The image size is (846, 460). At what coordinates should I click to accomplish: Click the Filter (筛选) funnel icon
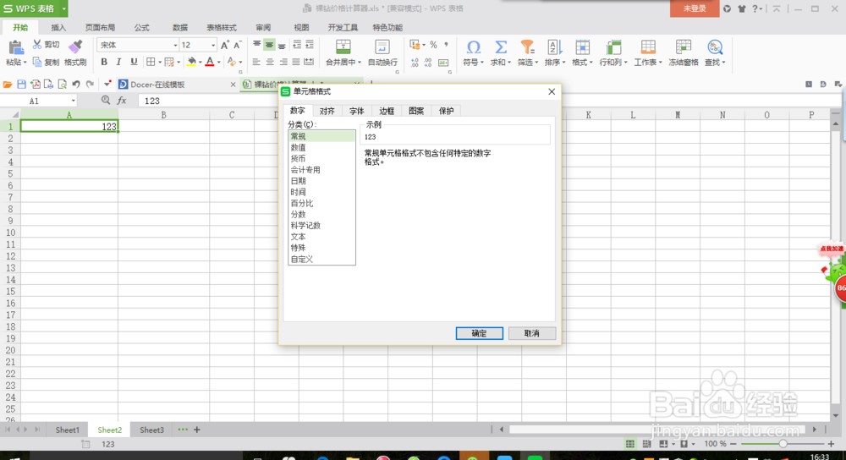coord(527,47)
